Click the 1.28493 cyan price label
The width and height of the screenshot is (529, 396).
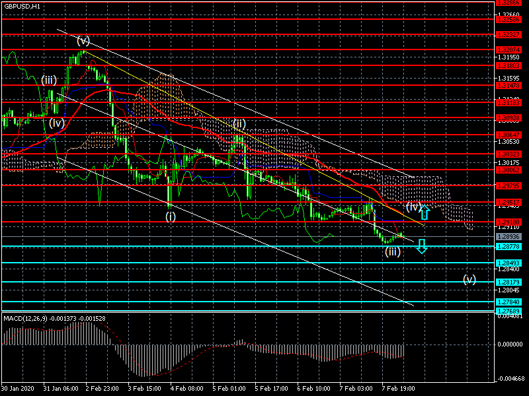[509, 263]
